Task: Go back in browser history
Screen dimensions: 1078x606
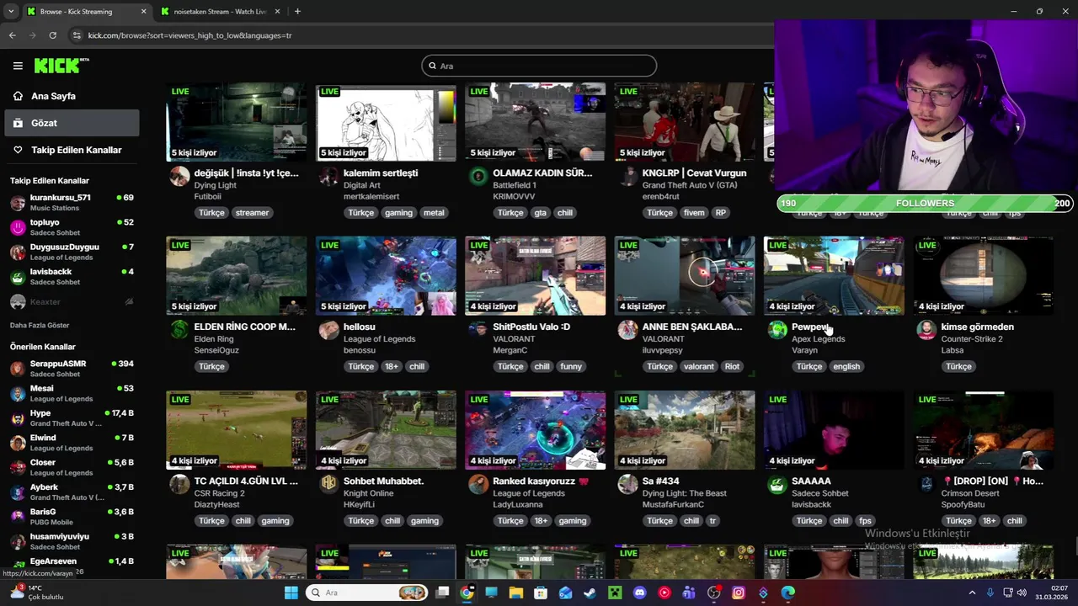Action: (x=12, y=35)
